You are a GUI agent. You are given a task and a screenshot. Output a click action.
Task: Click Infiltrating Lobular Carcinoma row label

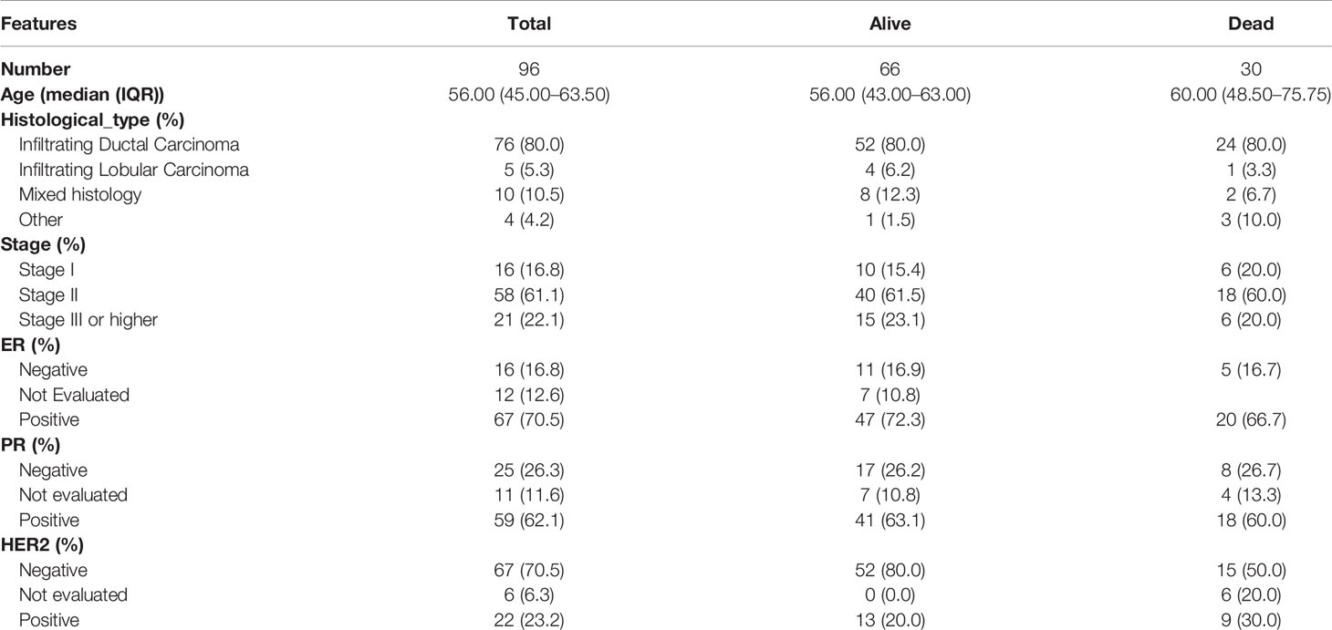click(x=134, y=170)
